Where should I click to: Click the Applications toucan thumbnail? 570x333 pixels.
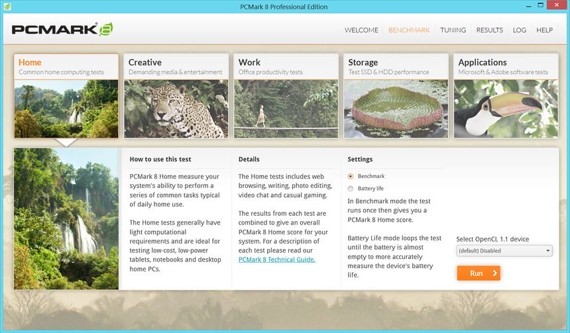point(506,109)
